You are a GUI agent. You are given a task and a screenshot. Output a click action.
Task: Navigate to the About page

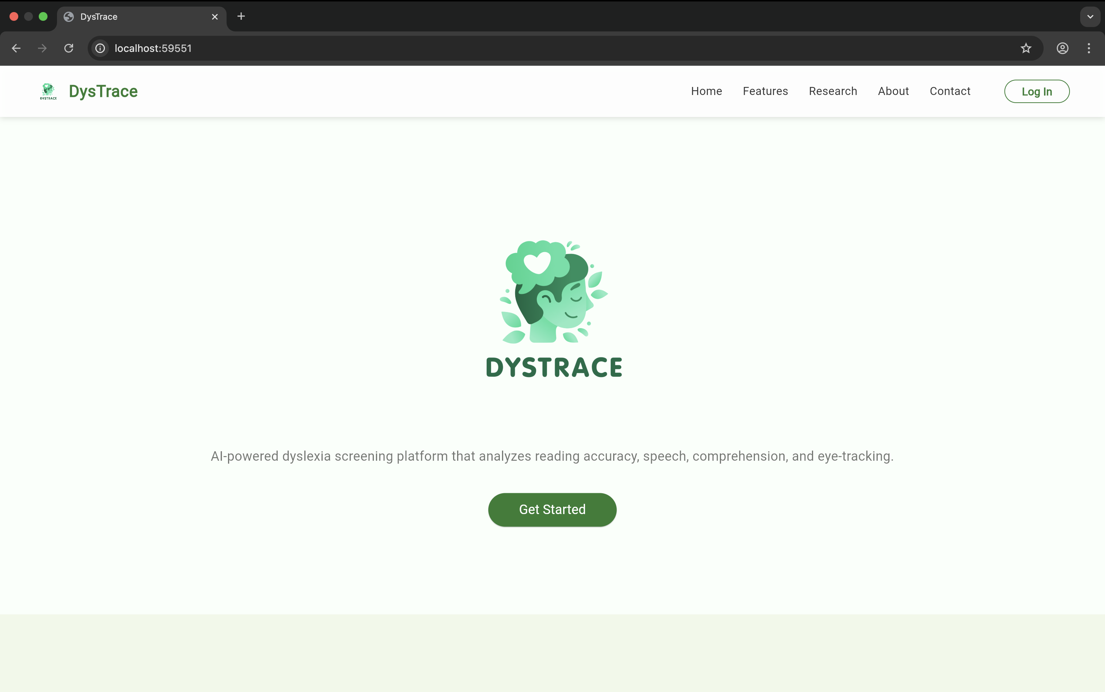click(893, 91)
